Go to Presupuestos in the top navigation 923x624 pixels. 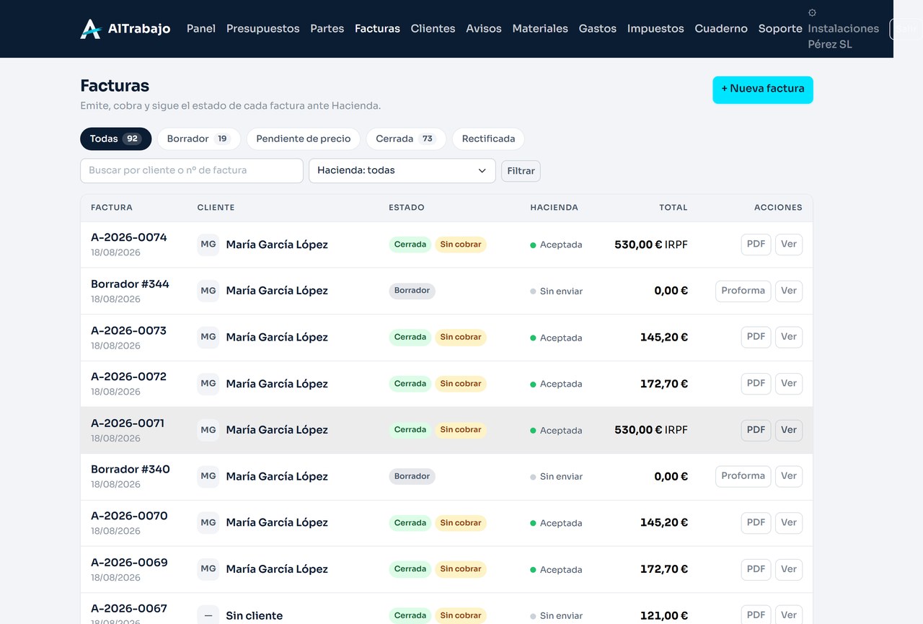point(263,29)
